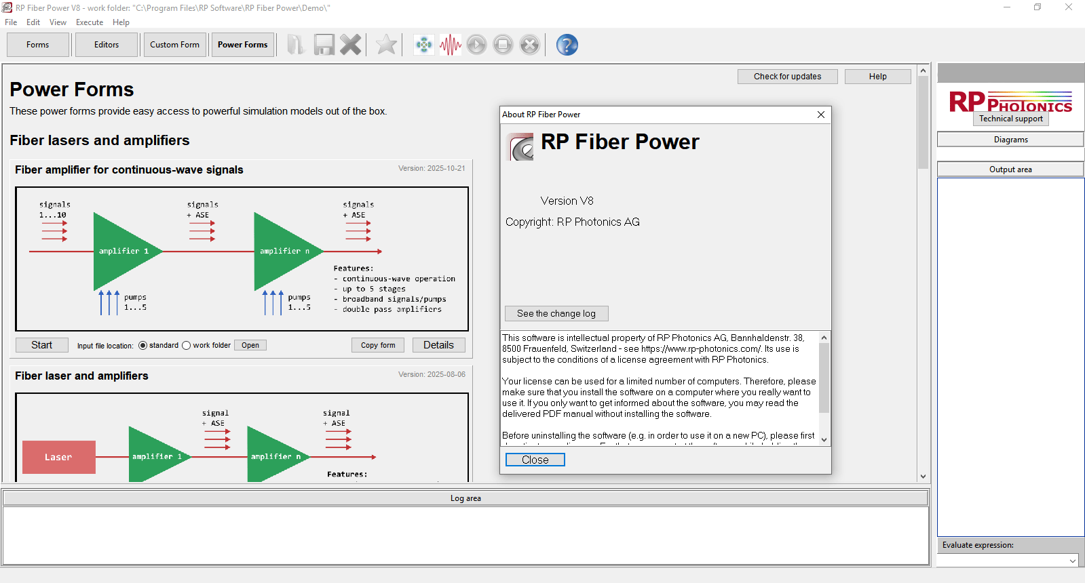The image size is (1085, 583).
Task: Open the Edit menu
Action: point(33,22)
